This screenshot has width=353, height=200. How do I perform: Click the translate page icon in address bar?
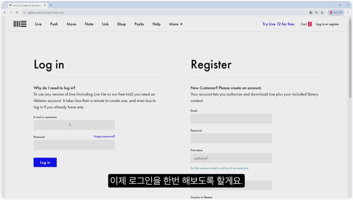[x=311, y=12]
